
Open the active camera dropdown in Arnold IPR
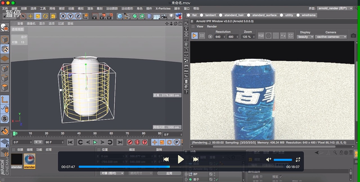[331, 37]
